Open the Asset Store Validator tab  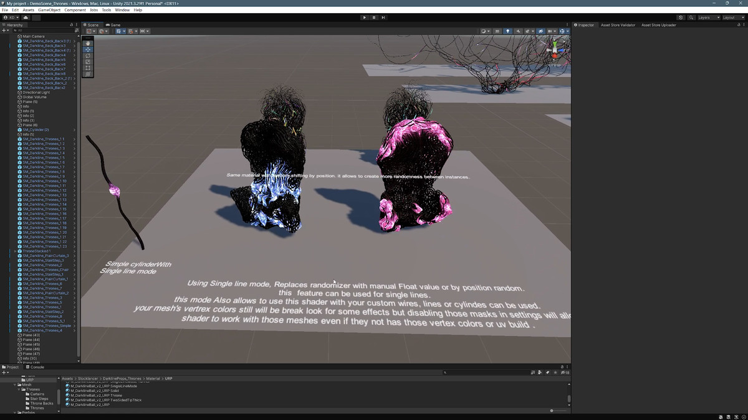618,25
